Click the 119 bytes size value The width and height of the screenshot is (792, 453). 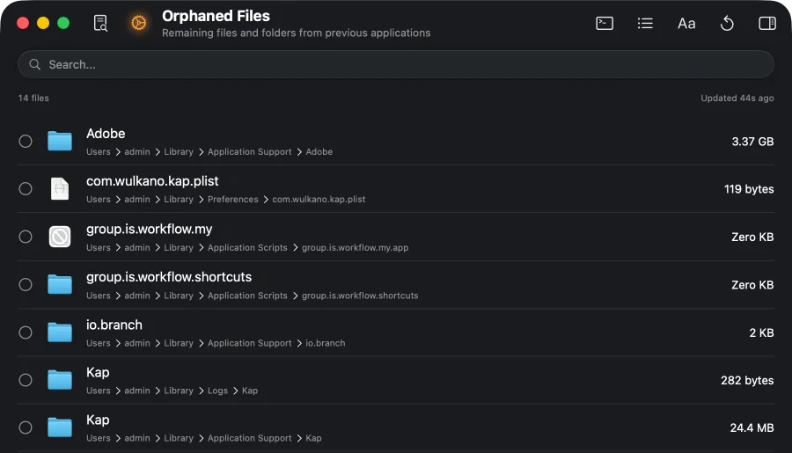click(749, 189)
